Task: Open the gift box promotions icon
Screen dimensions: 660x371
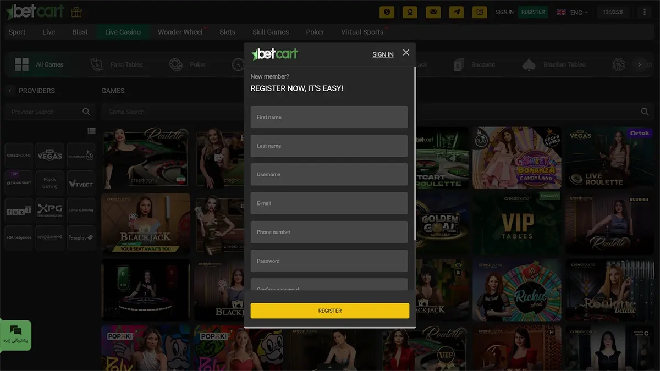Action: click(76, 12)
